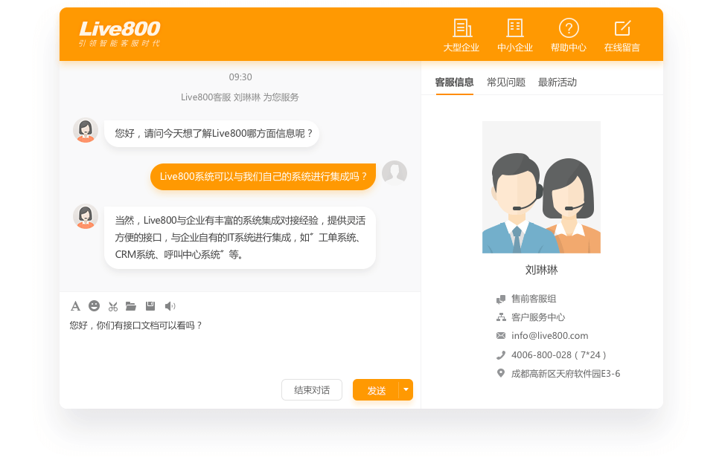
Task: Open the file attachment tool
Action: (x=131, y=305)
